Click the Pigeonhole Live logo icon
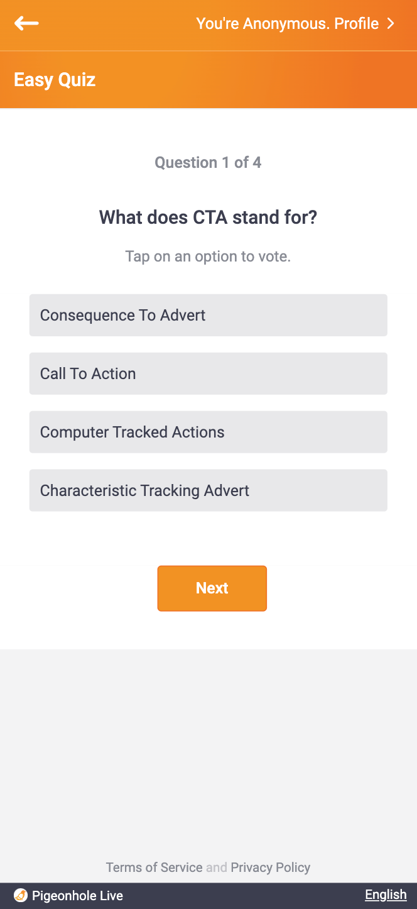The height and width of the screenshot is (909, 417). pyautogui.click(x=21, y=895)
